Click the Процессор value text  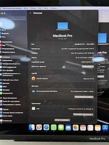click(78, 49)
